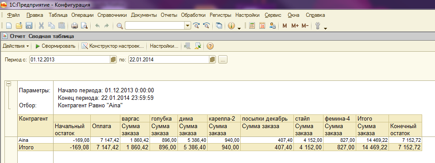
Task: Click the Период с date field
Action: pos(69,59)
